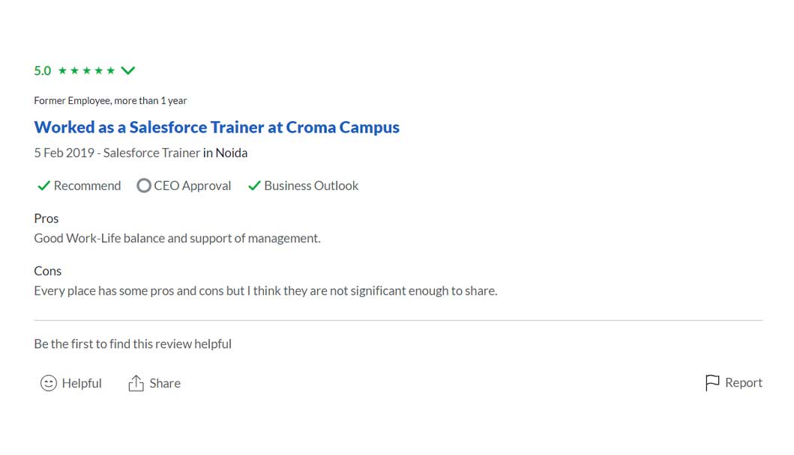Click the Share upload-arrow icon
The image size is (794, 455).
[x=136, y=383]
